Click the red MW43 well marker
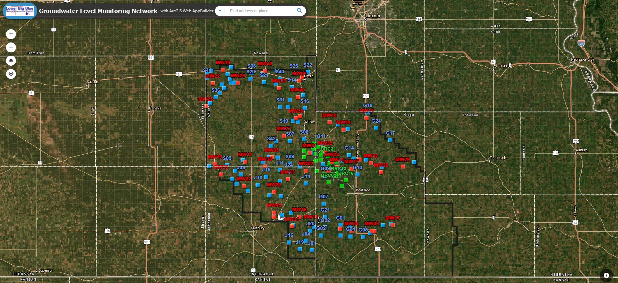 265,71
